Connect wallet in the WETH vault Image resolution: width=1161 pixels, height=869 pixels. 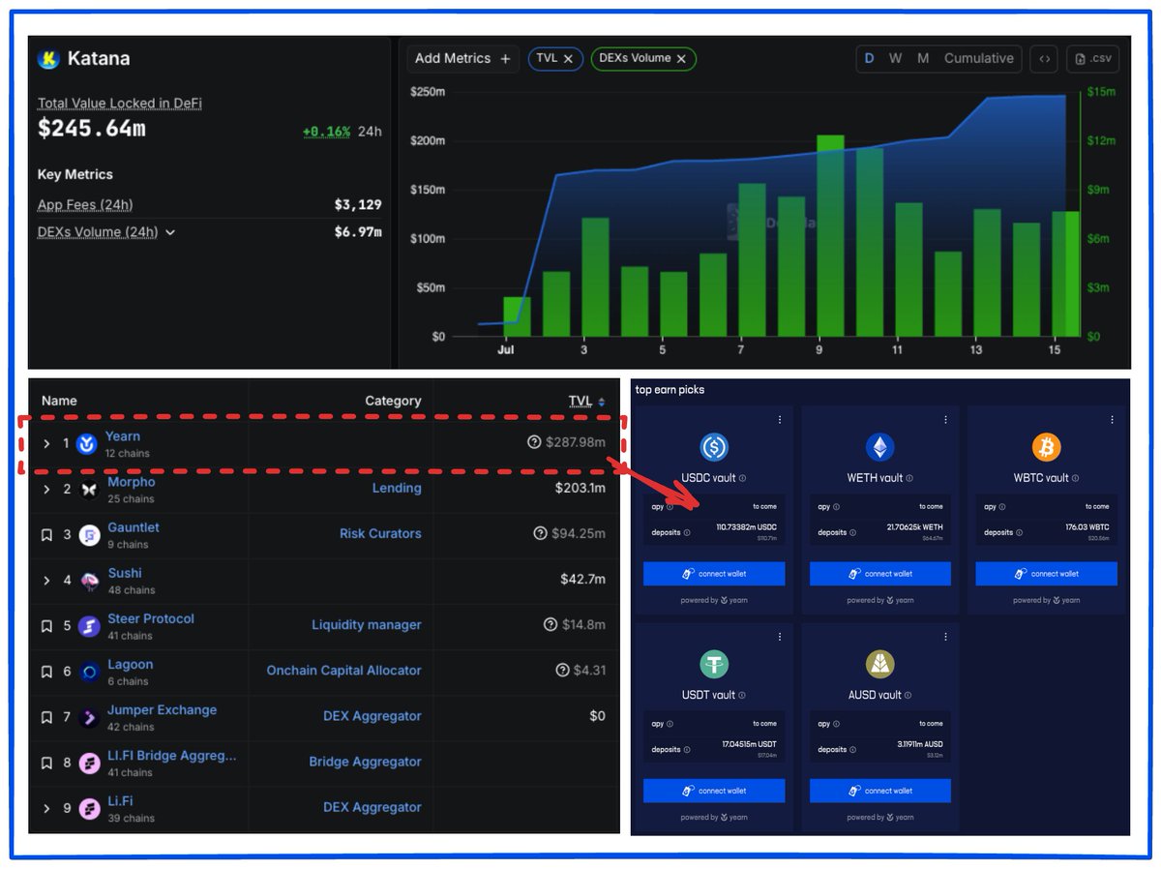(880, 574)
